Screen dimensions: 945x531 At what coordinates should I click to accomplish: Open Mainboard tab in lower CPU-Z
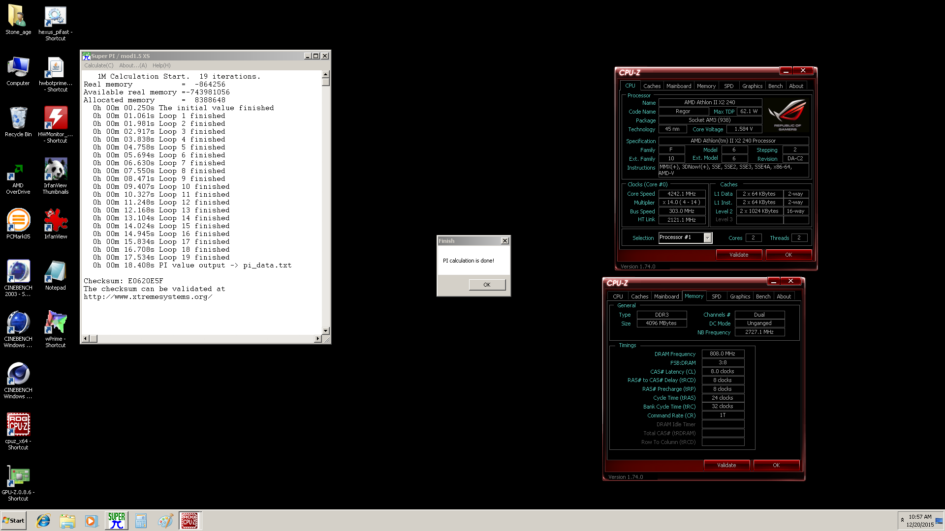666,296
